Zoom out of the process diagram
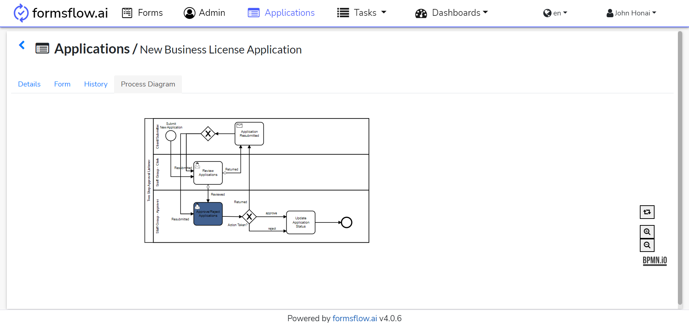This screenshot has height=323, width=689. (x=647, y=245)
